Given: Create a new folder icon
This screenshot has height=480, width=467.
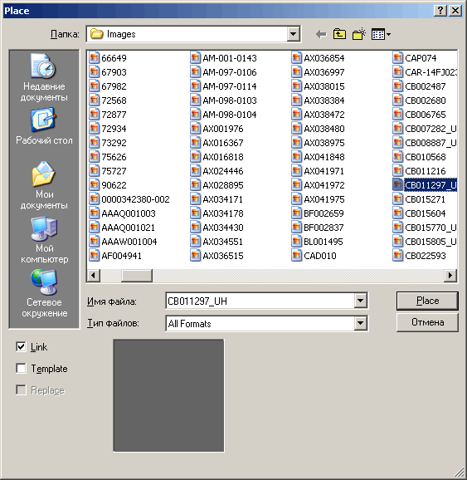Looking at the screenshot, I should 358,34.
